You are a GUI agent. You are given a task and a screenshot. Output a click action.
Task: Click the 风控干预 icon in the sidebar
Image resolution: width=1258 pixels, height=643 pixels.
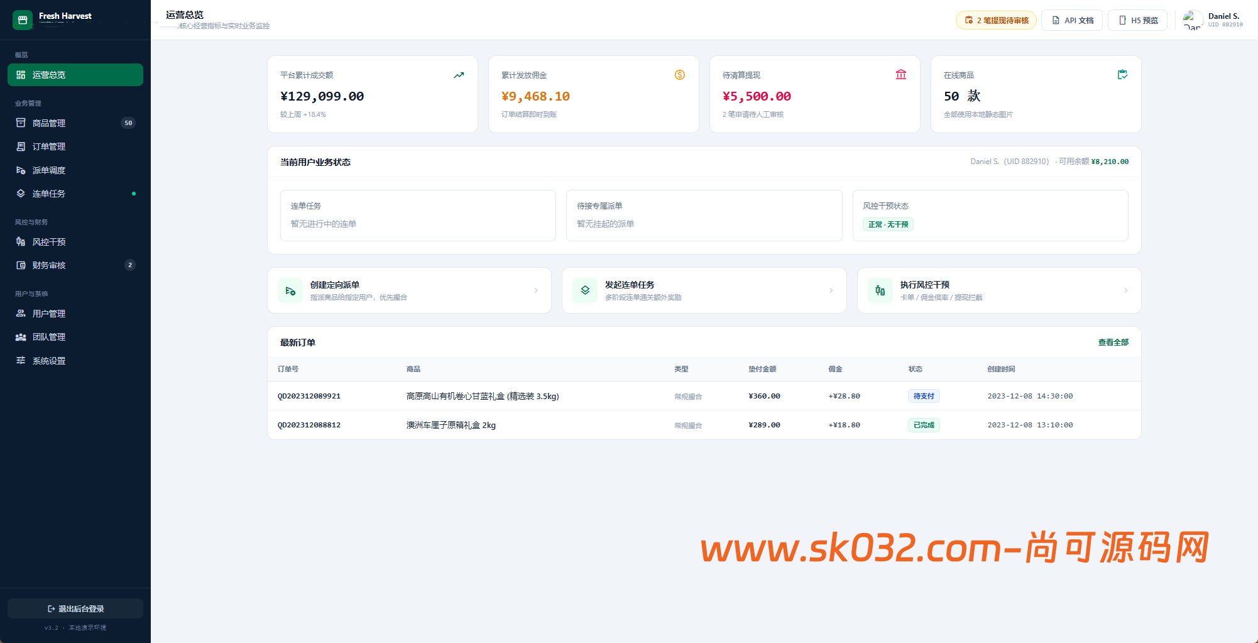point(21,242)
